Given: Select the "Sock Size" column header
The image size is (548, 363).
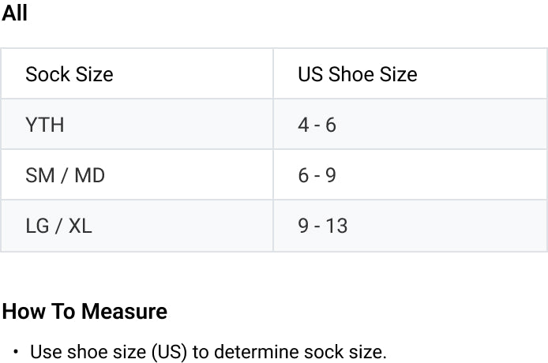Looking at the screenshot, I should pos(69,74).
